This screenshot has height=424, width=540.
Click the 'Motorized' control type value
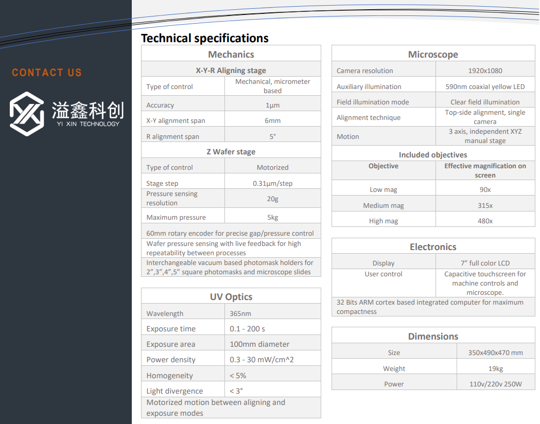(x=273, y=168)
